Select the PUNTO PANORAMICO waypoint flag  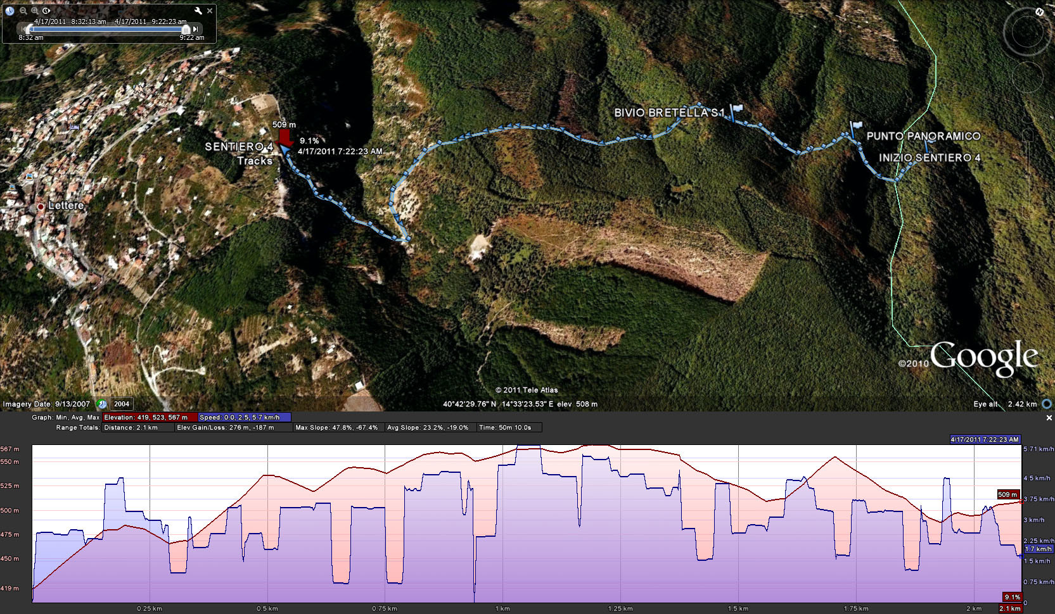pos(857,127)
